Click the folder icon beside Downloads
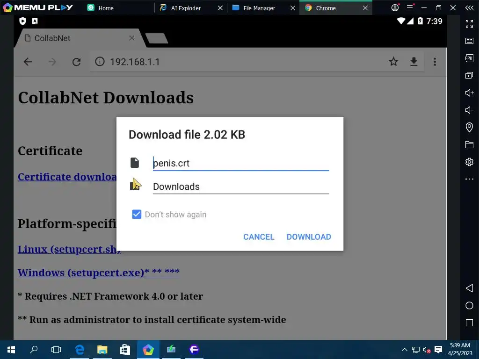Viewport: 479px width, 359px height. [x=135, y=186]
